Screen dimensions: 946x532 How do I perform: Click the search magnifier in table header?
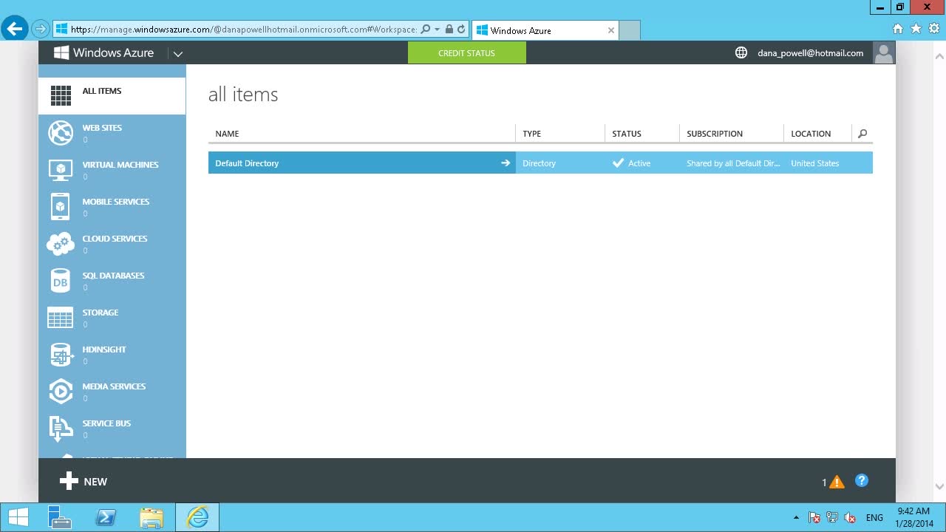coord(862,134)
